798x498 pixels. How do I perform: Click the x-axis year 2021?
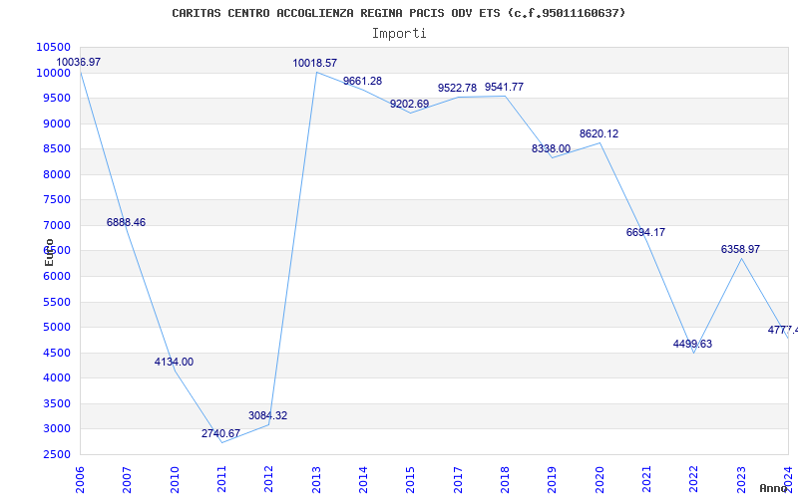646,480
